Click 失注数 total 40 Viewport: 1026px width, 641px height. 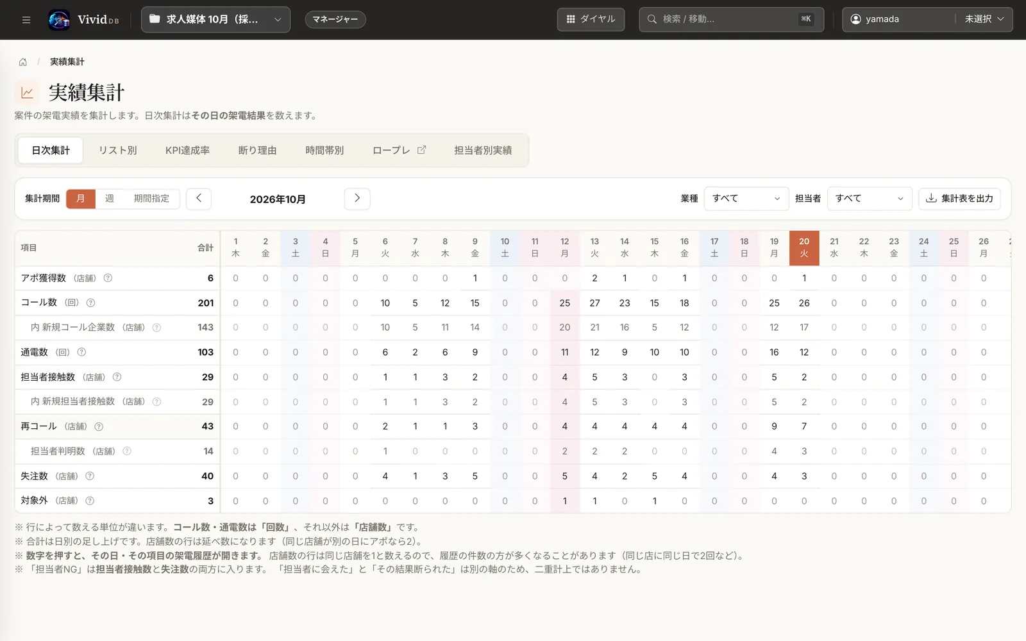(208, 476)
